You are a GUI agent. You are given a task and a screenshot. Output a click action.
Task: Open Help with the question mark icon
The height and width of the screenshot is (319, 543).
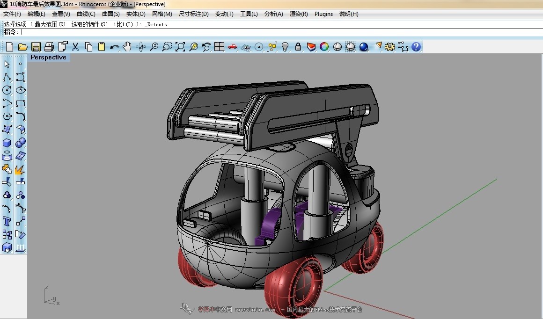click(416, 47)
